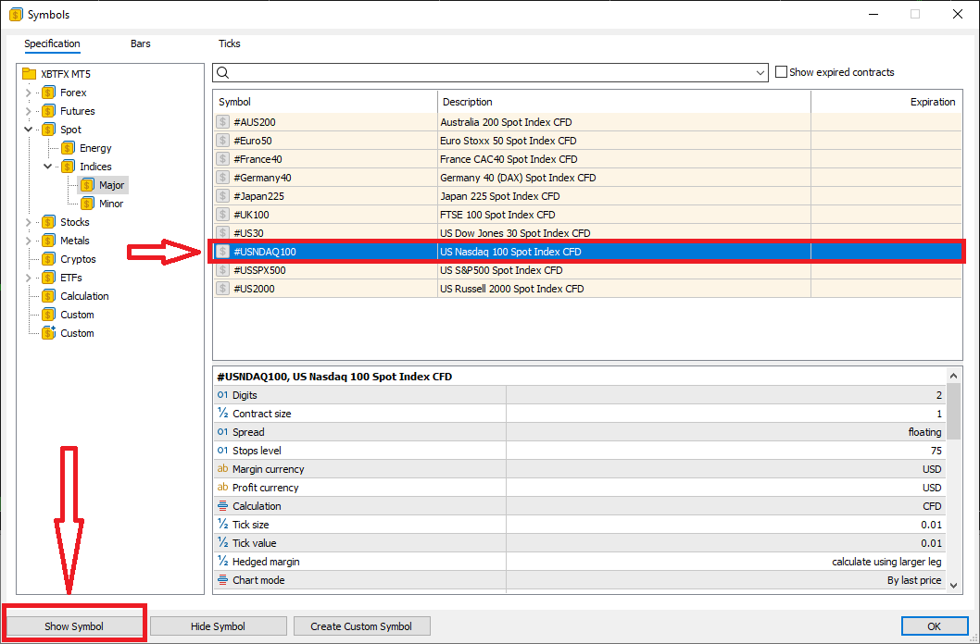Image resolution: width=980 pixels, height=644 pixels.
Task: Click the Calculation folder icon in tree
Action: 48,296
